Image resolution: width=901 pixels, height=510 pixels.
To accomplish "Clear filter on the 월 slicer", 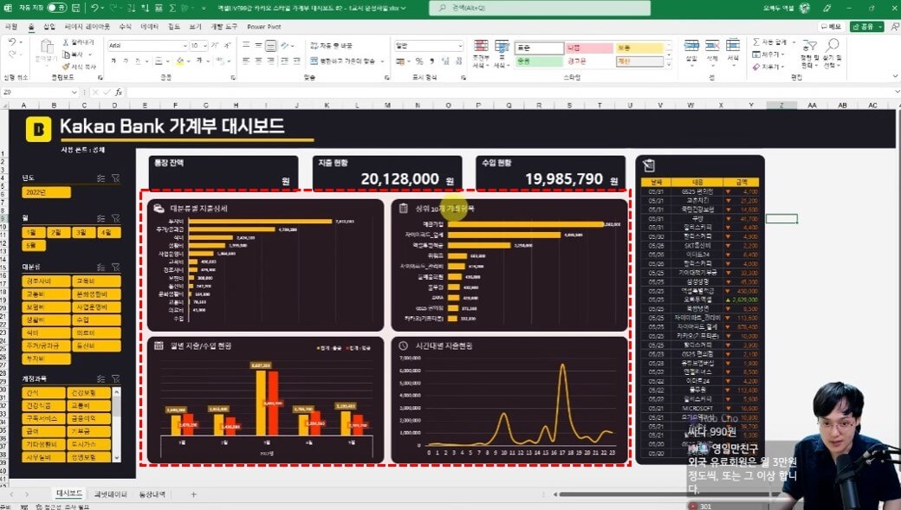I will click(x=115, y=218).
